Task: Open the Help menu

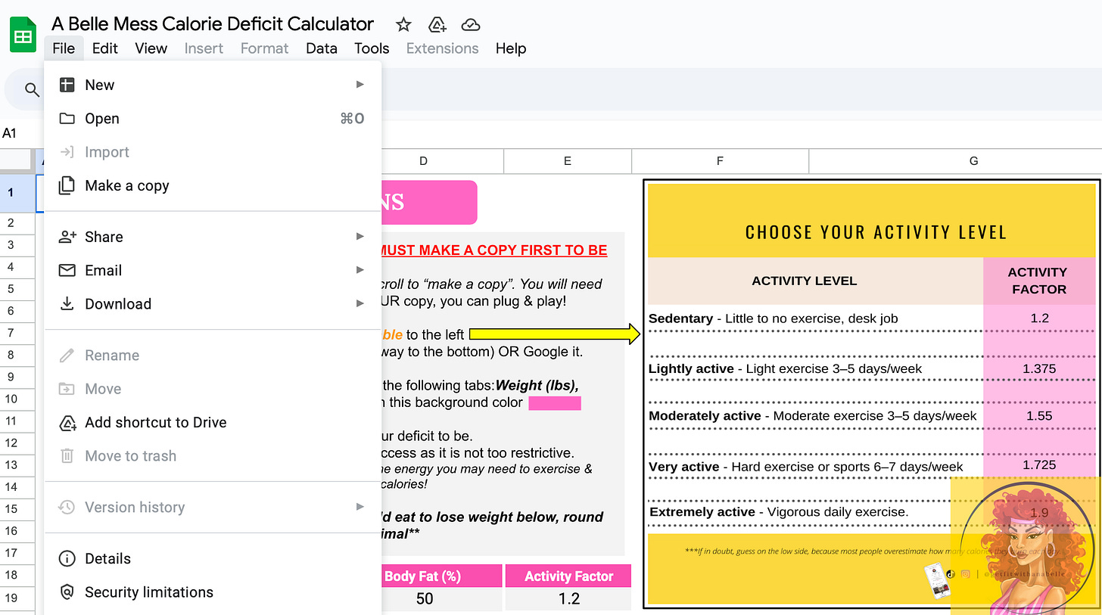Action: 511,48
